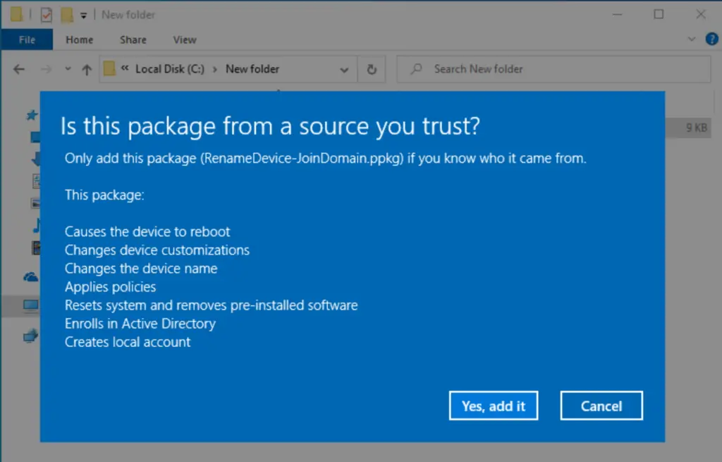
Task: Open the Share ribbon tab
Action: [x=133, y=39]
